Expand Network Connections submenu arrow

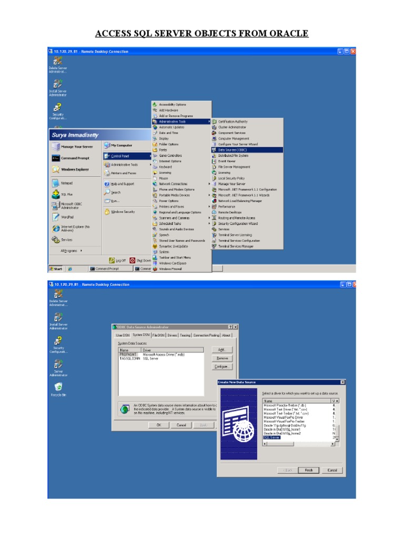(209, 184)
